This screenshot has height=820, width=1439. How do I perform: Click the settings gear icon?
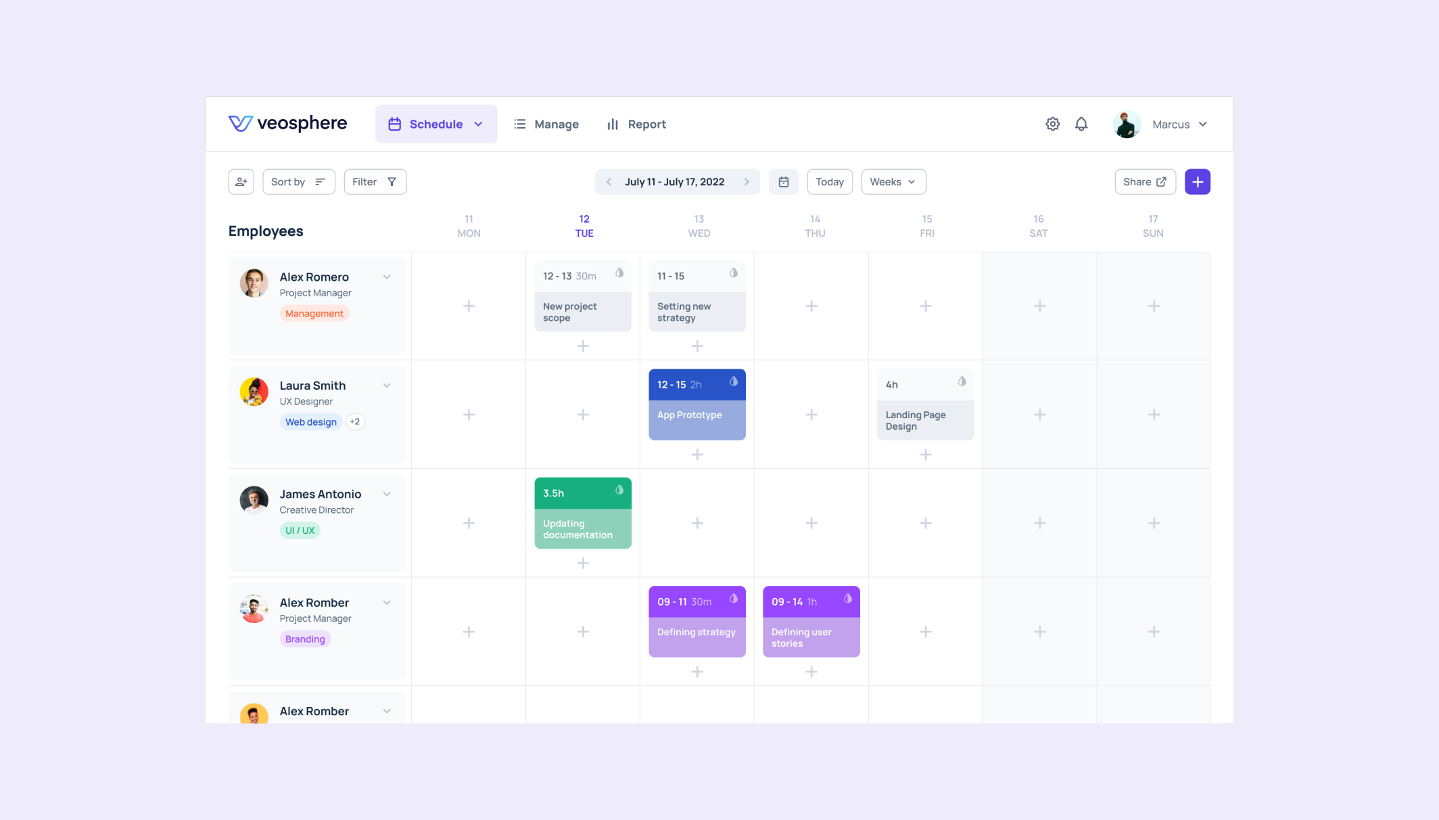(1053, 124)
